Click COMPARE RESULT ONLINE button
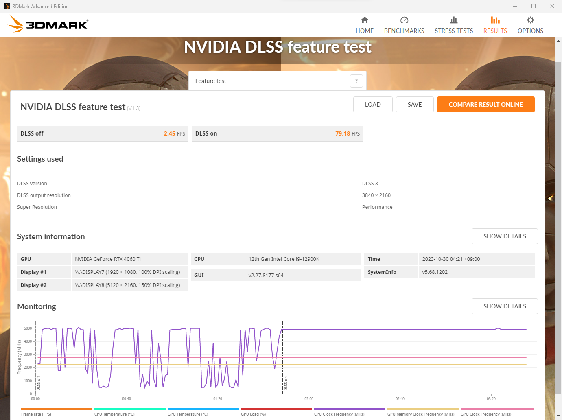 (486, 105)
